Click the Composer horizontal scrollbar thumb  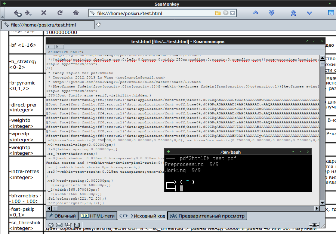click(x=55, y=208)
